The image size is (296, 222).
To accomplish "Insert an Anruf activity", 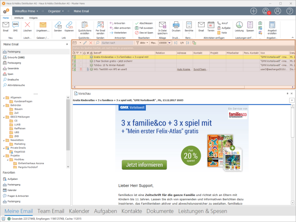I will (x=222, y=23).
